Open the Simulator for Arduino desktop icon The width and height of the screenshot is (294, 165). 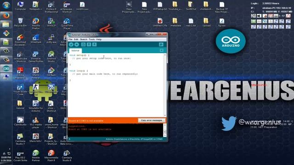click(36, 106)
